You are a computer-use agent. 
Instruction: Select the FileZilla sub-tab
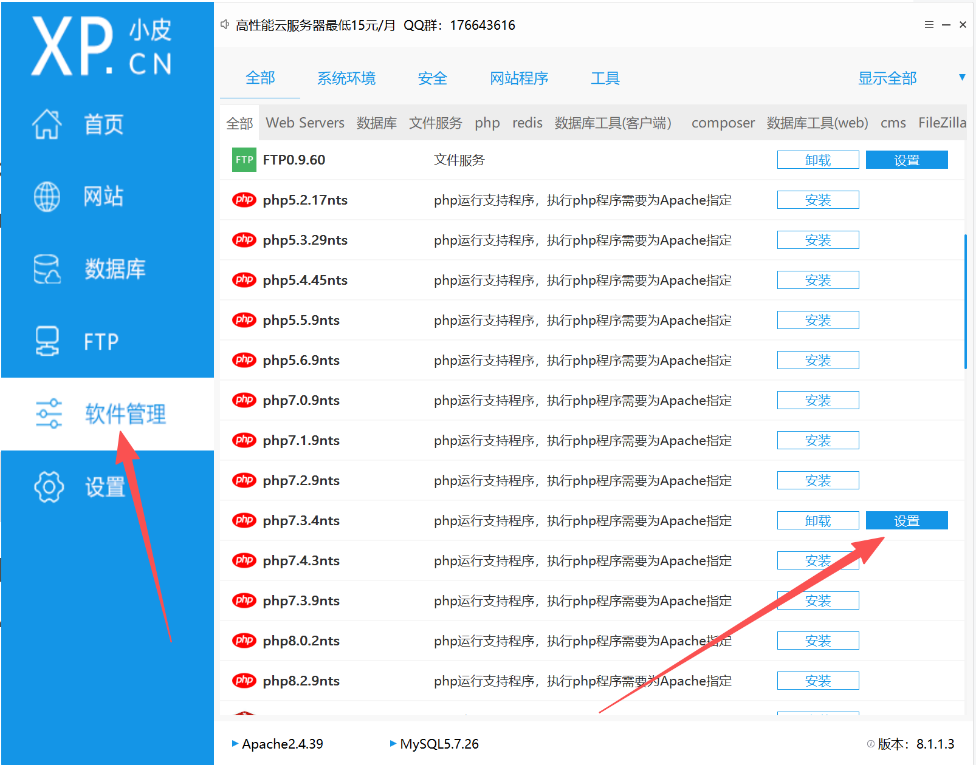point(942,123)
